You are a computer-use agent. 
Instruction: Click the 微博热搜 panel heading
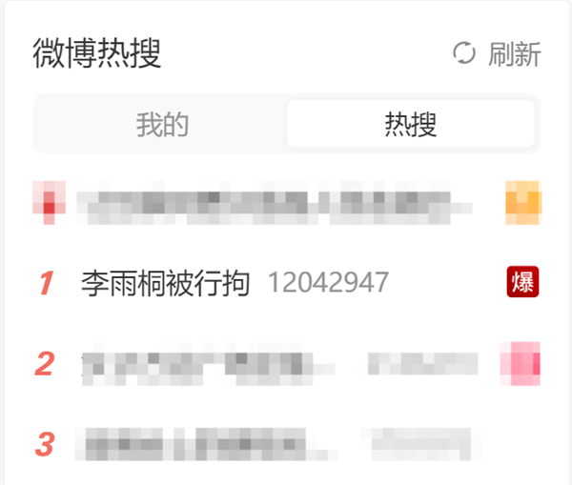click(x=97, y=53)
